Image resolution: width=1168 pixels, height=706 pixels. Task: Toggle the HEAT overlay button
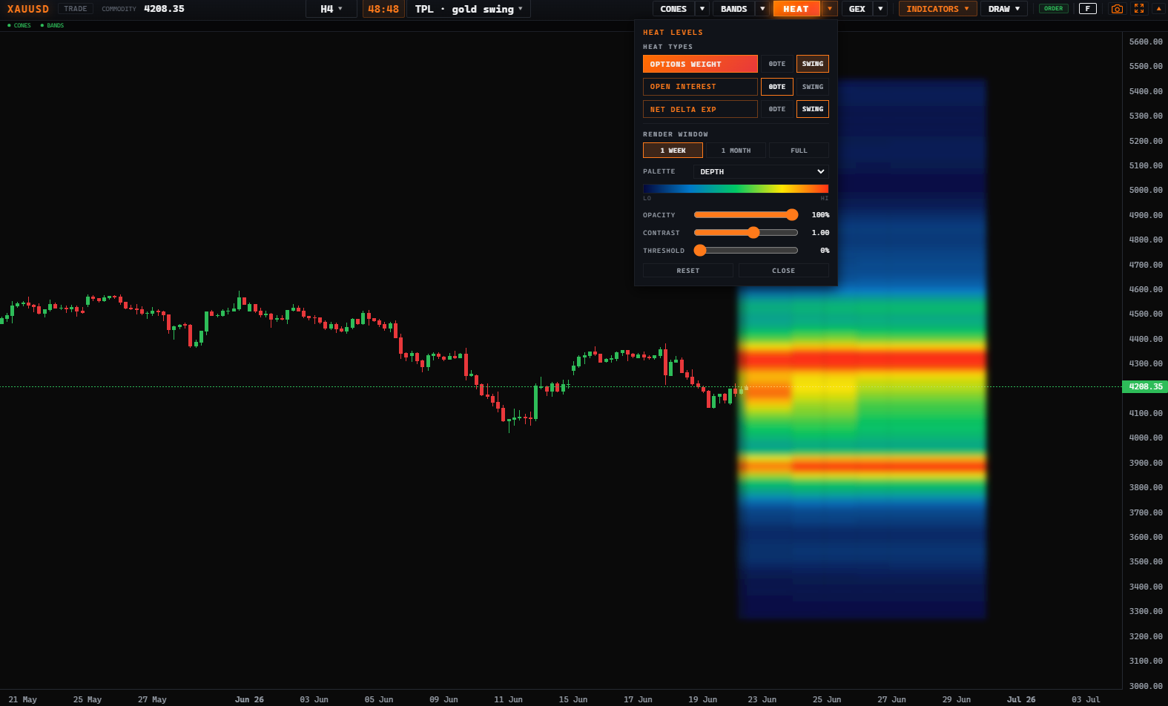tap(796, 9)
